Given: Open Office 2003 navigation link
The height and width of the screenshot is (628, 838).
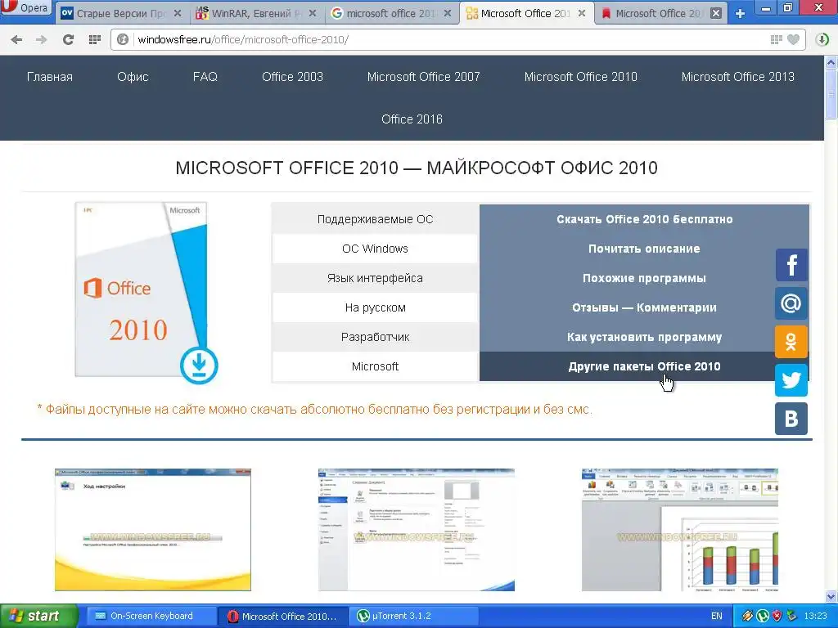Looking at the screenshot, I should pyautogui.click(x=292, y=77).
